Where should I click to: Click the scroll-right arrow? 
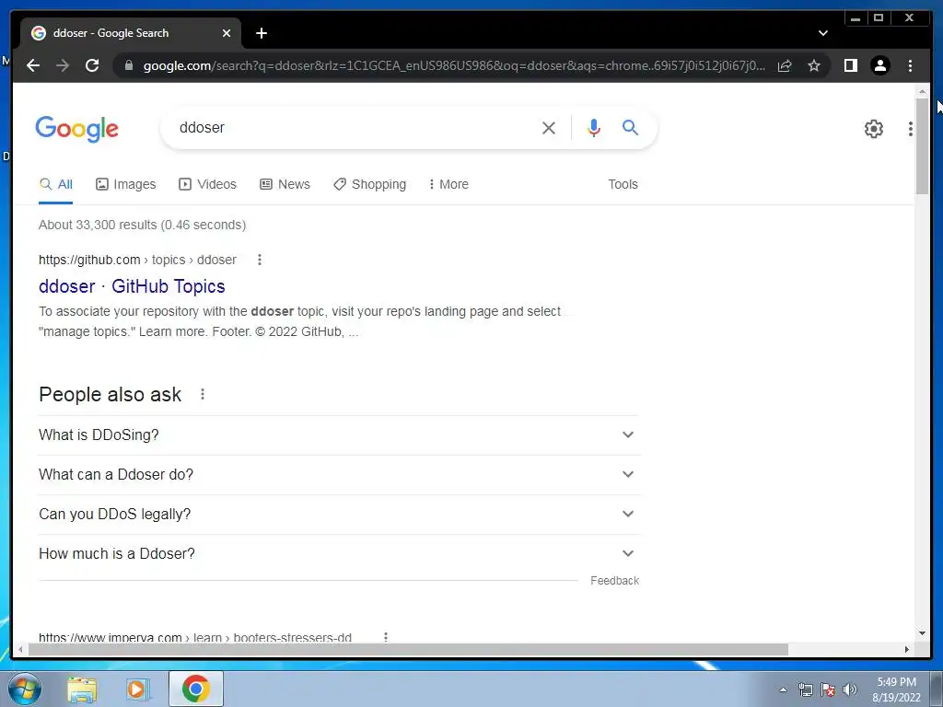pos(907,649)
